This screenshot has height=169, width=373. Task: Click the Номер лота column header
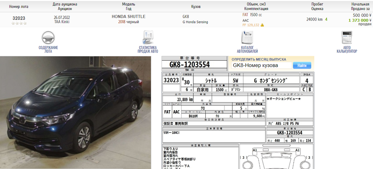click(19, 7)
